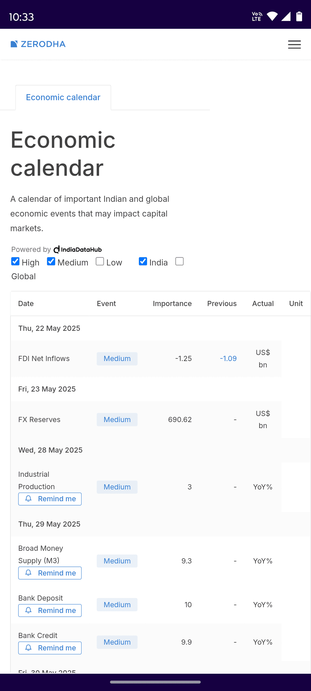Set reminder for Industrial Production

click(x=50, y=499)
